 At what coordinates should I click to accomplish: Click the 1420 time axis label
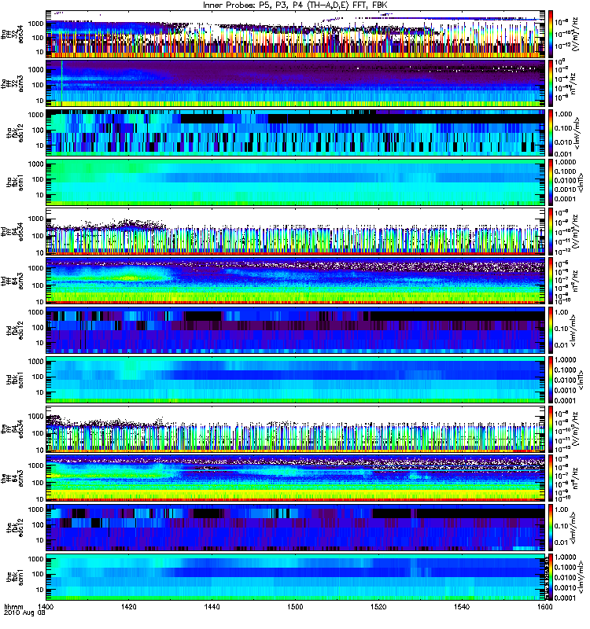click(129, 606)
